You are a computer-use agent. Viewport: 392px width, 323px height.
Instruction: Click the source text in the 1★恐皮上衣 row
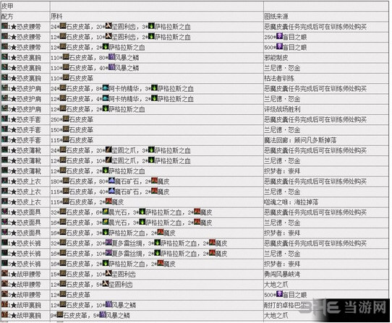pyautogui.click(x=315, y=181)
